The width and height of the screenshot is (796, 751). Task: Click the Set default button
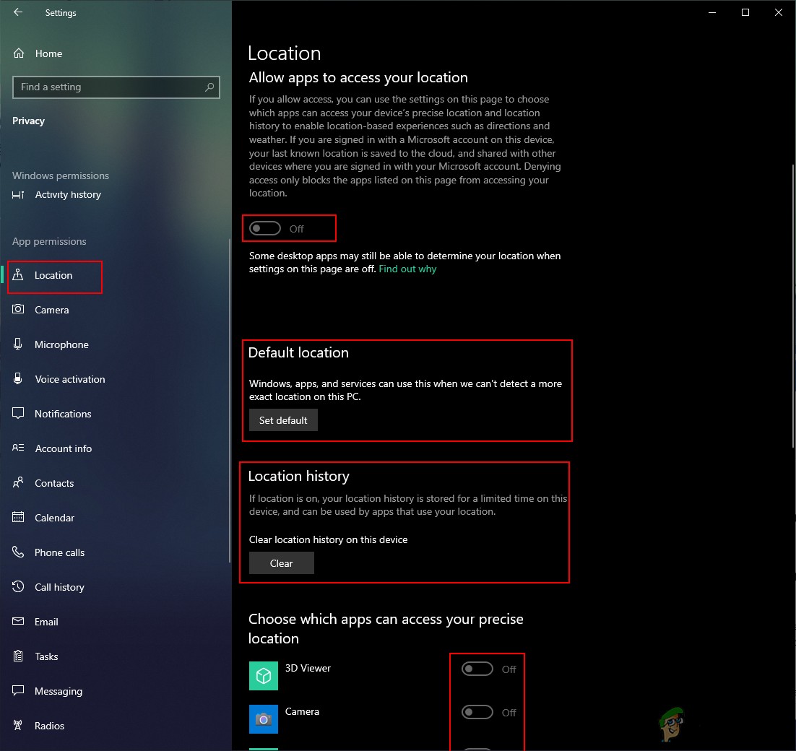tap(283, 420)
